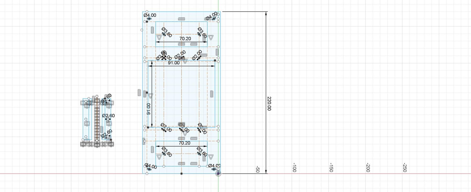The width and height of the screenshot is (471, 192).
Task: Select horizontal constraint glyph between top Ø4.00 holes
Action: coord(182,19)
